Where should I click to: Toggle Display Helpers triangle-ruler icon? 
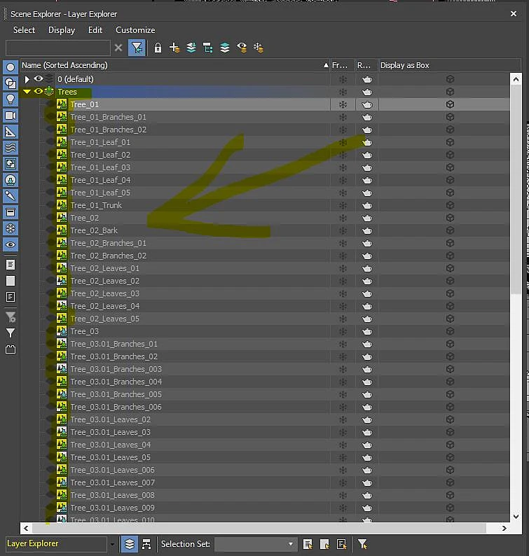(x=11, y=132)
